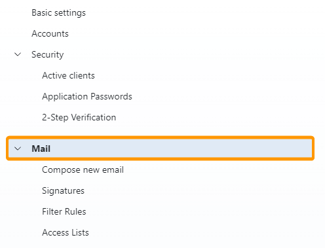Open the Signatures settings

[x=63, y=190]
